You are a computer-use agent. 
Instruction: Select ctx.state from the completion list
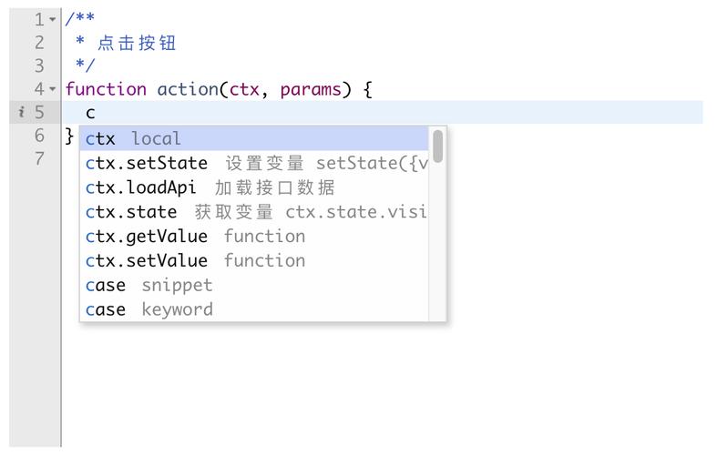254,212
